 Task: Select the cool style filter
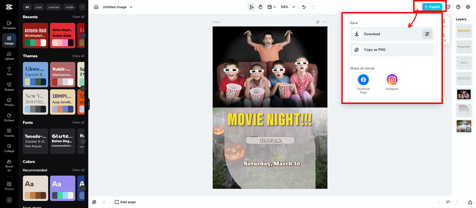(39, 7)
